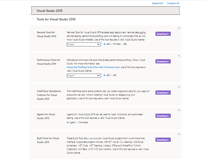Copy link icon for Remote Tools row
This screenshot has height=159, width=207.
pyautogui.click(x=179, y=28)
